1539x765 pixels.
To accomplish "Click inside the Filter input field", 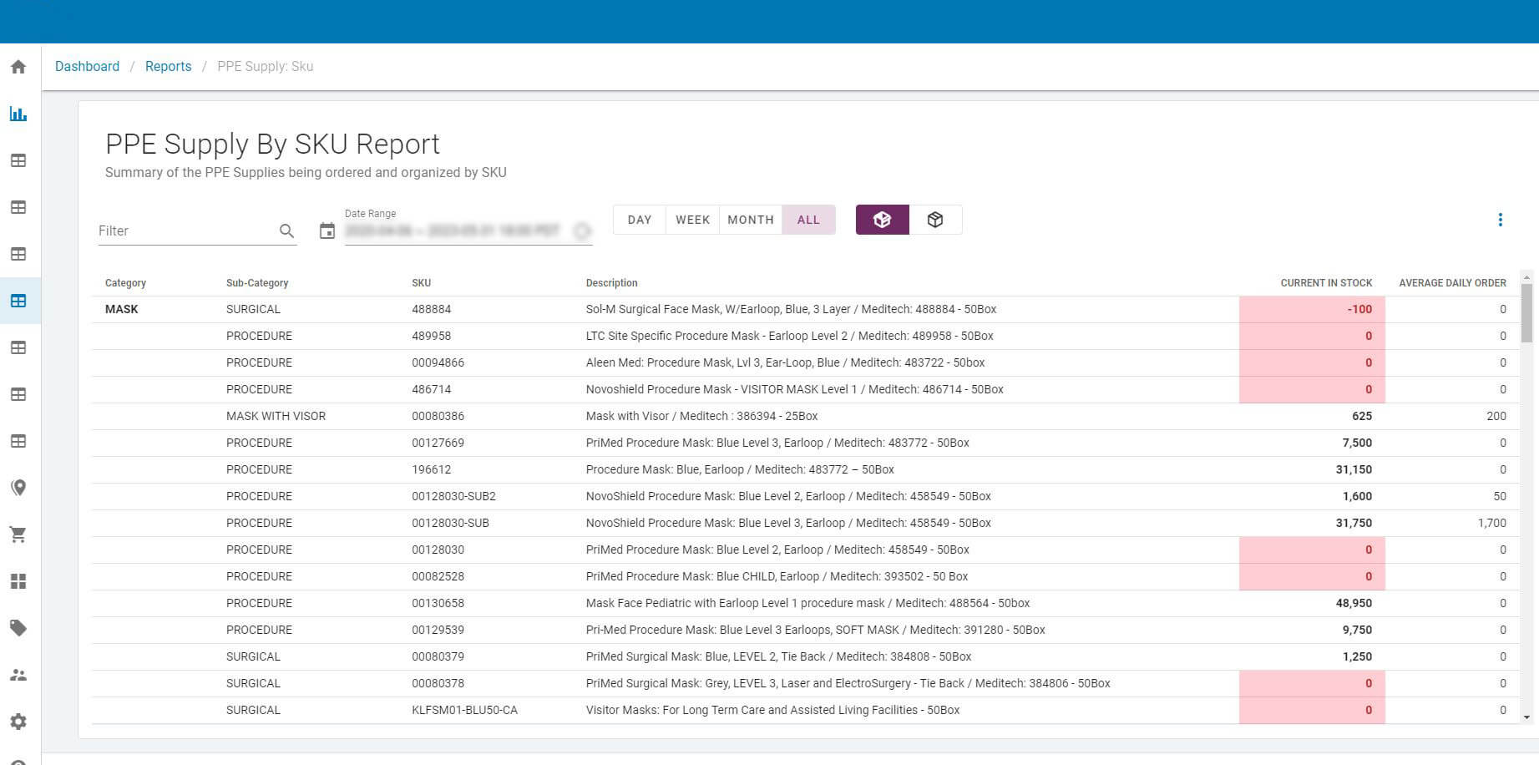I will click(x=184, y=231).
